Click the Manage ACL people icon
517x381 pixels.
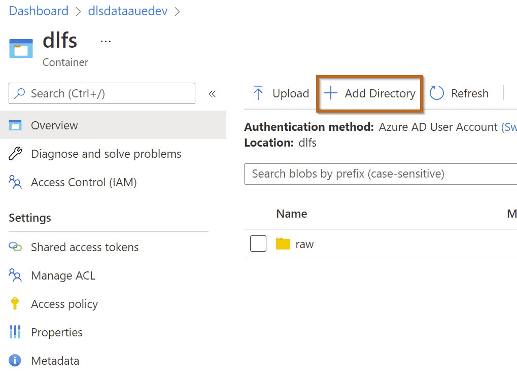coord(15,275)
